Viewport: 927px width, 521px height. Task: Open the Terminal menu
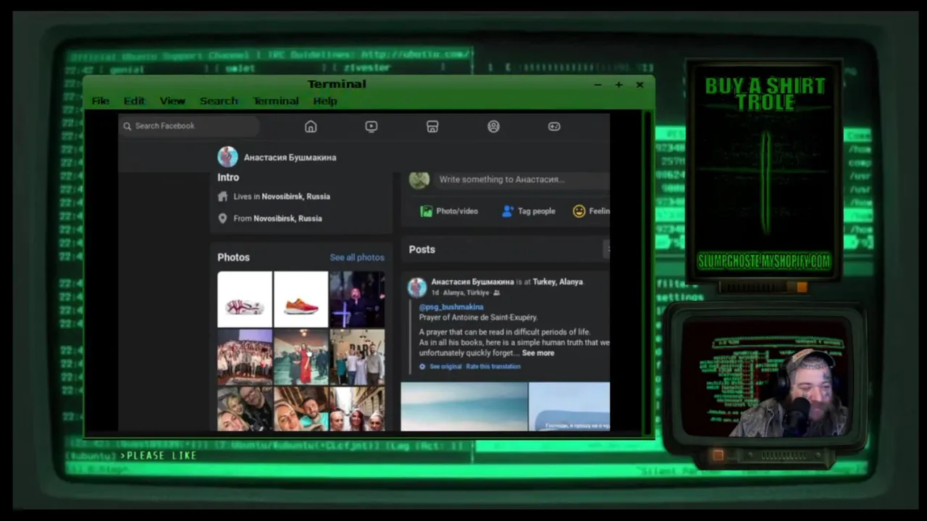(x=275, y=101)
